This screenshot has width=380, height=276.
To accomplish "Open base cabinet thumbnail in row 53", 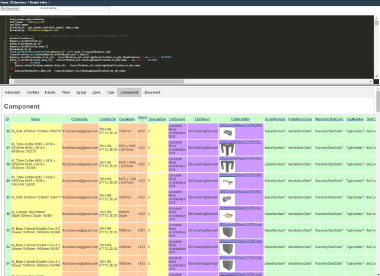I will [x=228, y=232].
